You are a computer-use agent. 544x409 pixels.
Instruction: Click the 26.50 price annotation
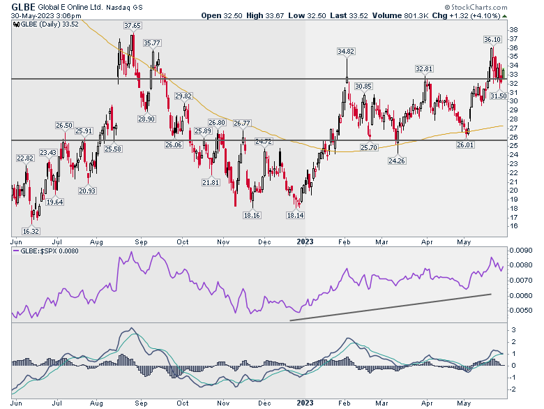[64, 126]
